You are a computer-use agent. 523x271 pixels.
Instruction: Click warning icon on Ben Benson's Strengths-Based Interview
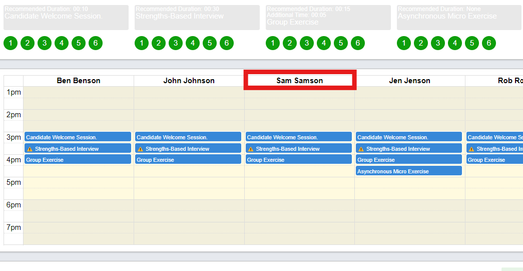pyautogui.click(x=30, y=149)
